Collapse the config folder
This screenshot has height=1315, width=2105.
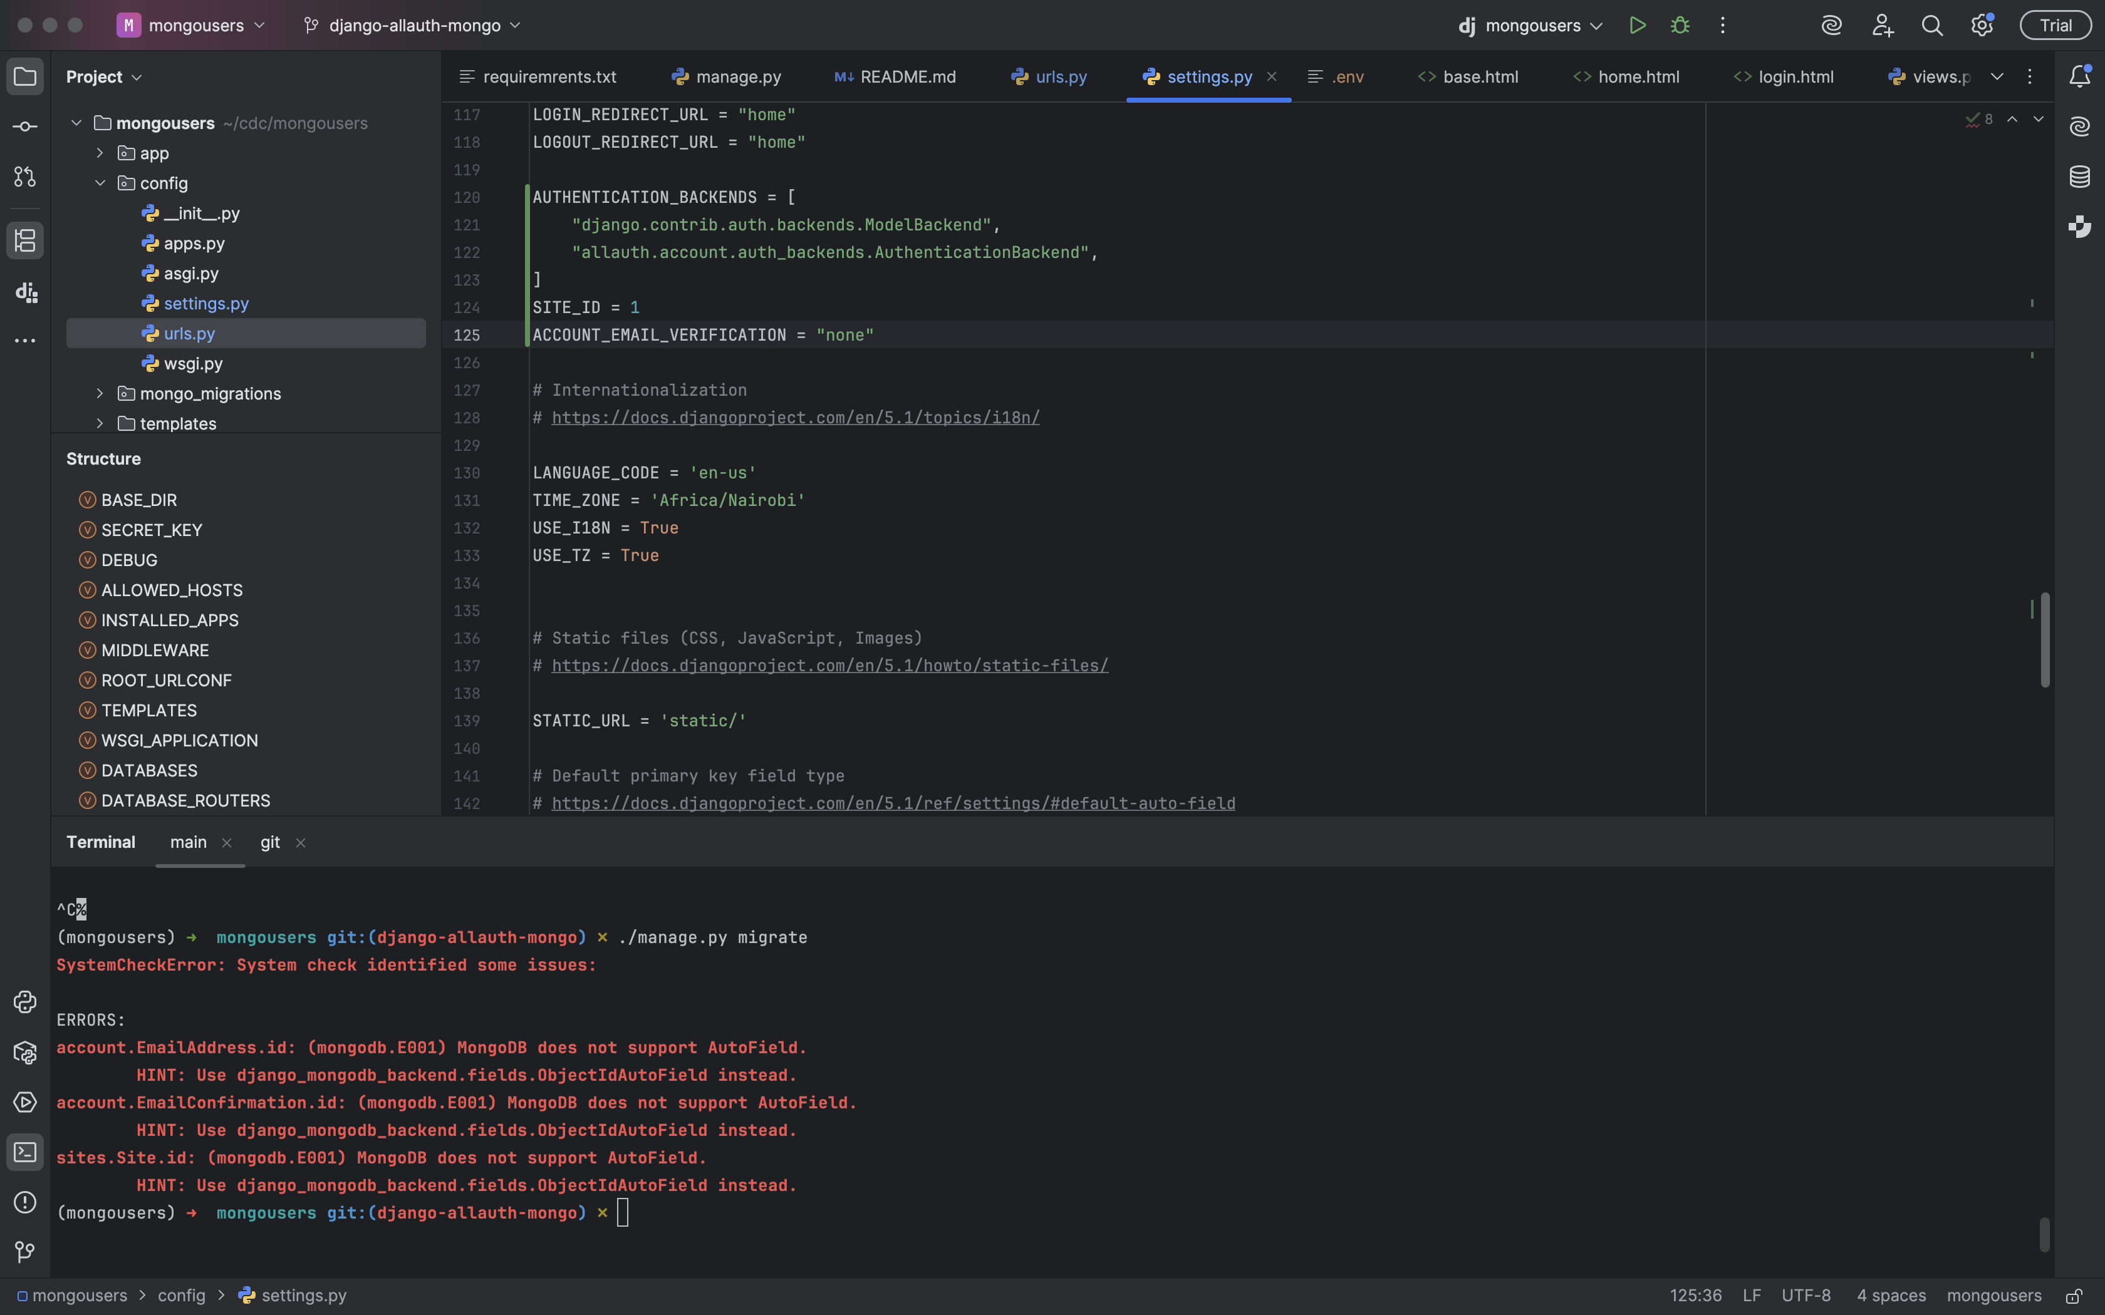coord(100,183)
